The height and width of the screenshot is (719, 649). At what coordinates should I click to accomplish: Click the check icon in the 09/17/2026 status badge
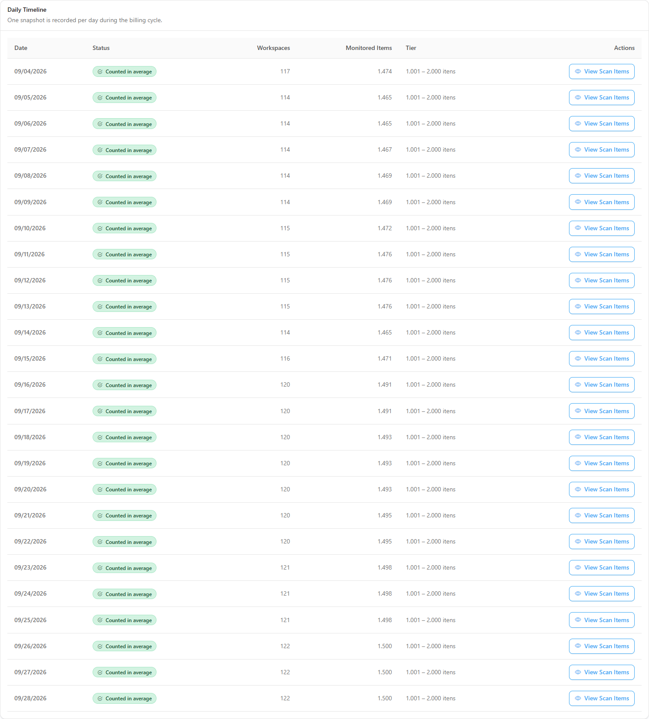100,411
